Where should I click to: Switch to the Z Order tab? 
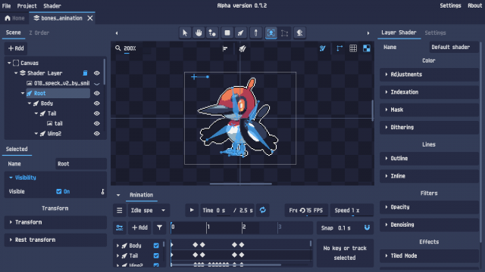tap(39, 32)
